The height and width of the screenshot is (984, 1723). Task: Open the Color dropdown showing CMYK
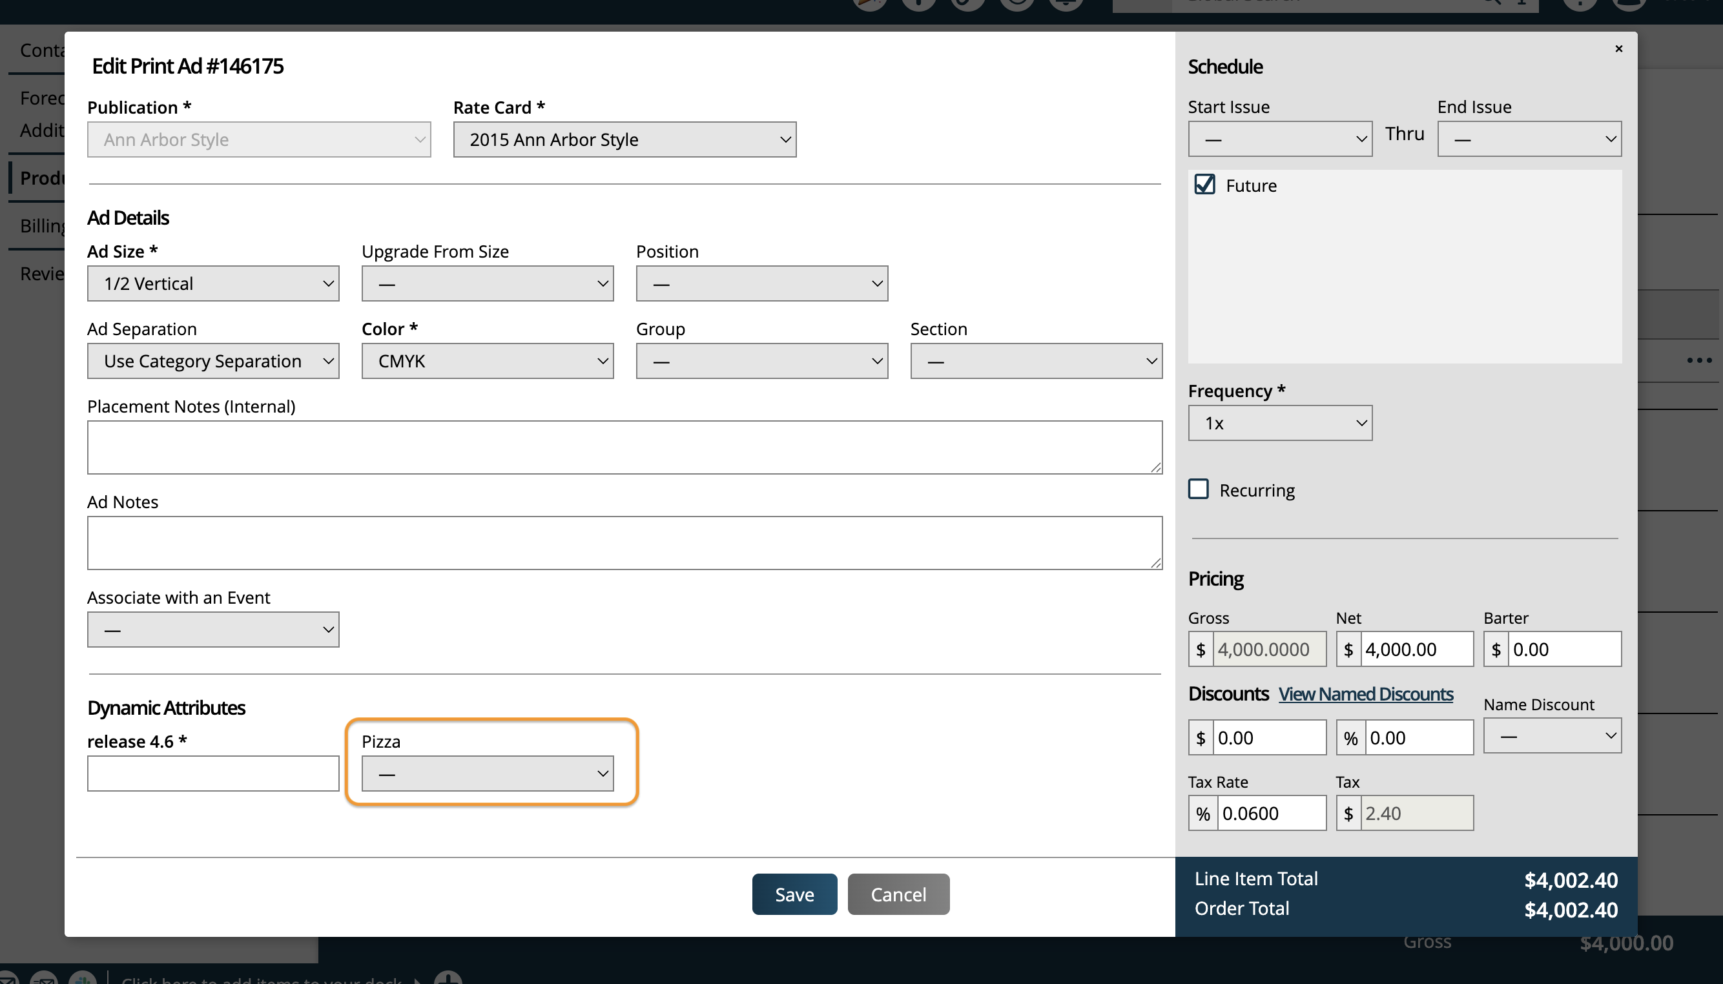(488, 361)
